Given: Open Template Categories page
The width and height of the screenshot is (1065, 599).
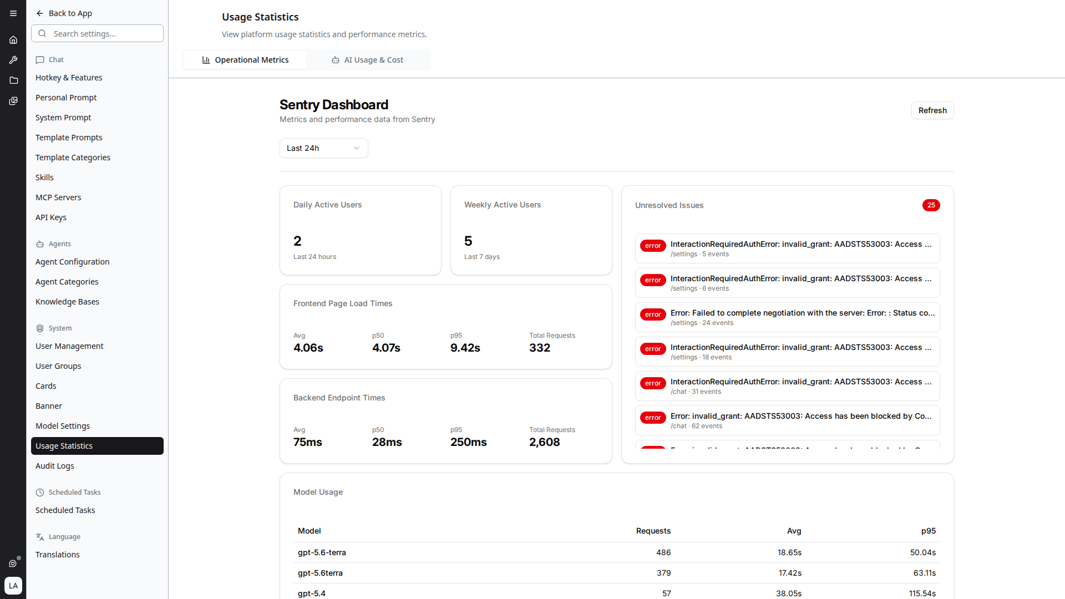Looking at the screenshot, I should (x=97, y=158).
